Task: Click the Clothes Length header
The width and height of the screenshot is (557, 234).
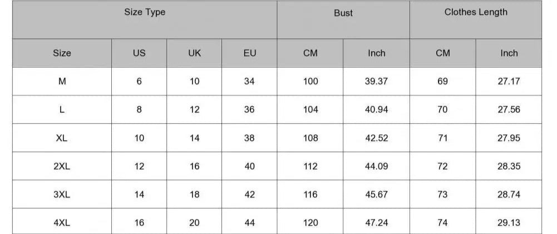Action: (x=476, y=19)
